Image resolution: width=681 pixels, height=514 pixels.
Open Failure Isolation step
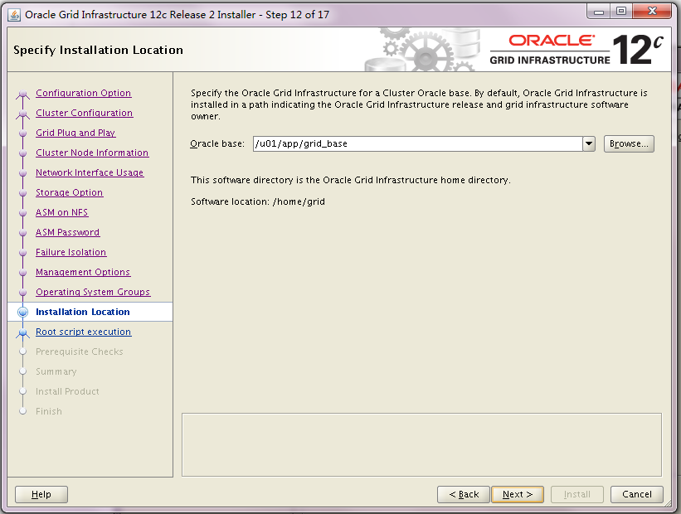point(71,252)
